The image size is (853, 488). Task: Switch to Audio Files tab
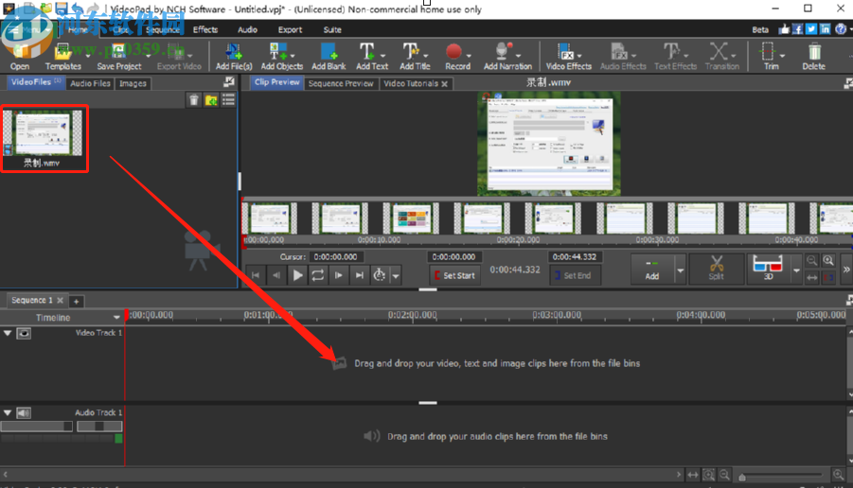[x=90, y=83]
